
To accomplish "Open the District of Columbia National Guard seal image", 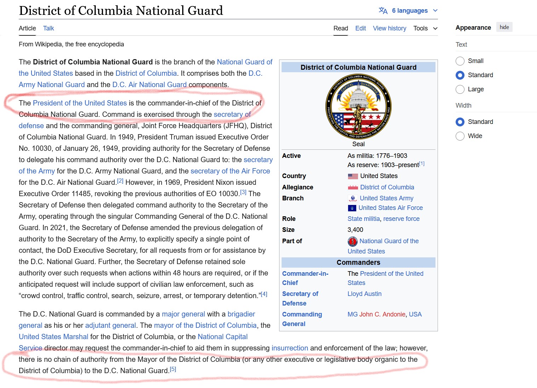I will [358, 107].
